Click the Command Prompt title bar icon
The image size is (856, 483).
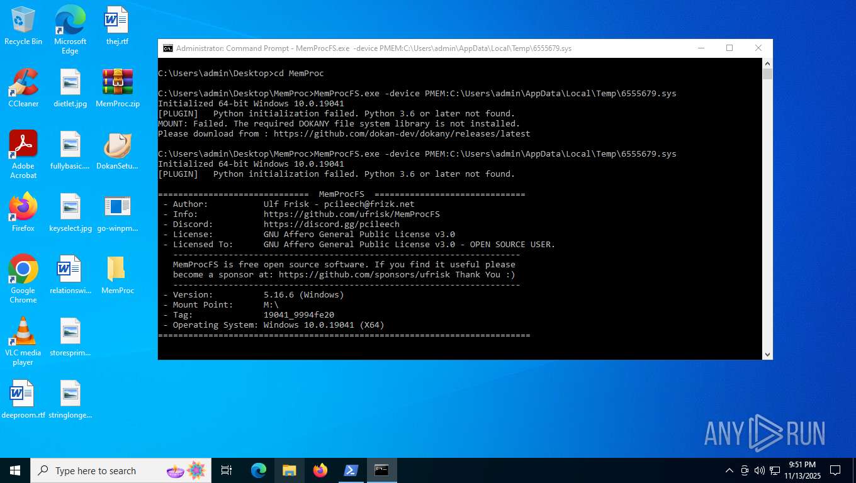coord(167,48)
